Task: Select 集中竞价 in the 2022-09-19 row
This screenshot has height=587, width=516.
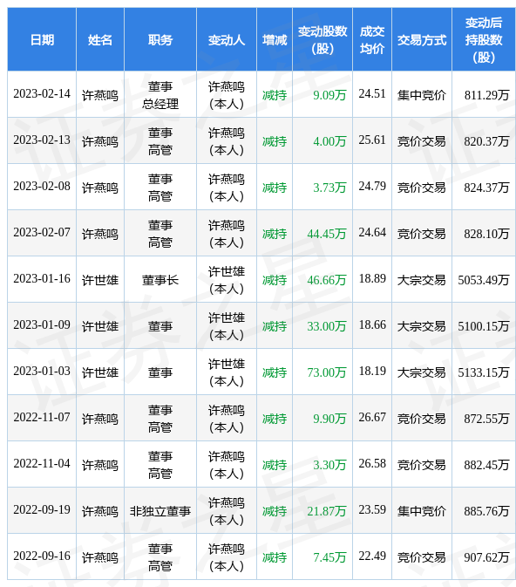Action: pos(422,511)
